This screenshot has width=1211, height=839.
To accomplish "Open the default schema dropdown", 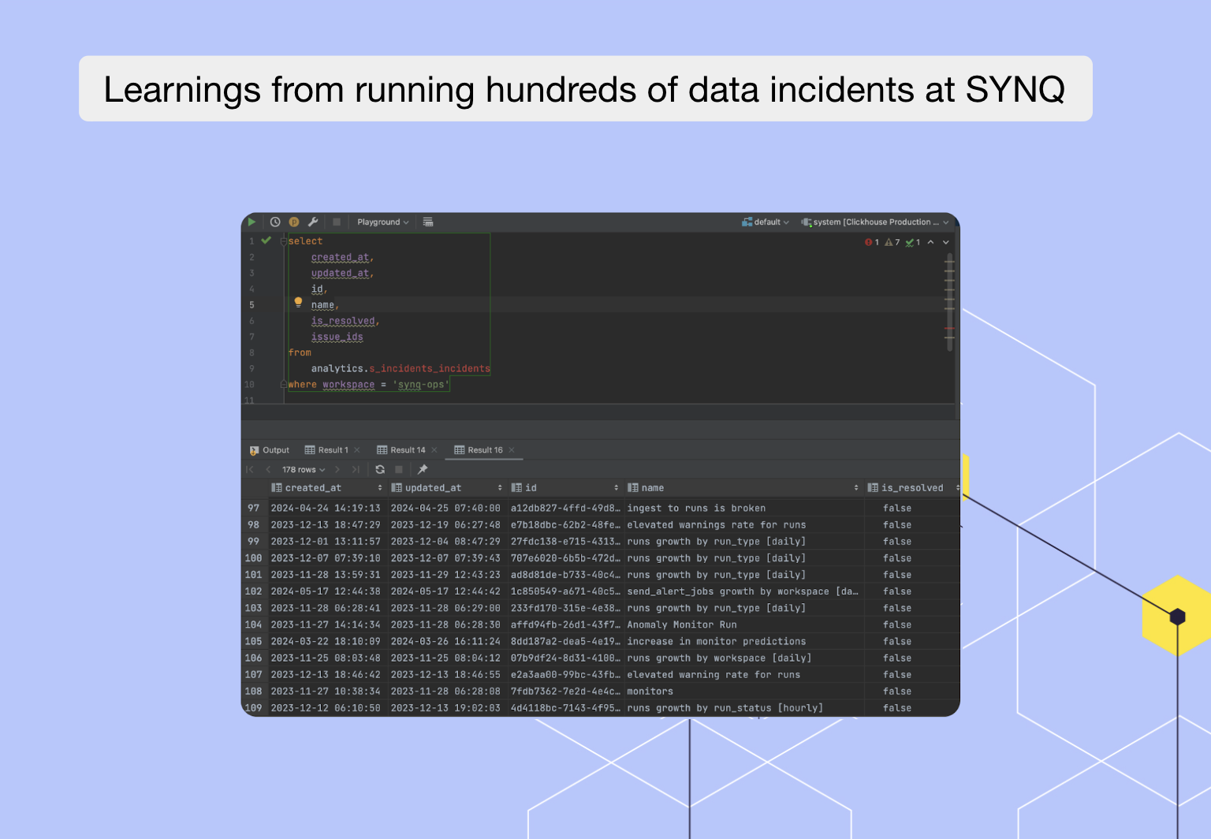I will click(766, 222).
